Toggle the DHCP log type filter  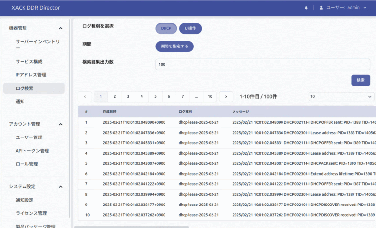(166, 28)
